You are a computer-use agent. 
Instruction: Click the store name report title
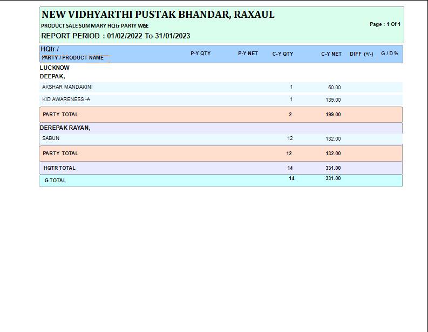click(x=158, y=15)
